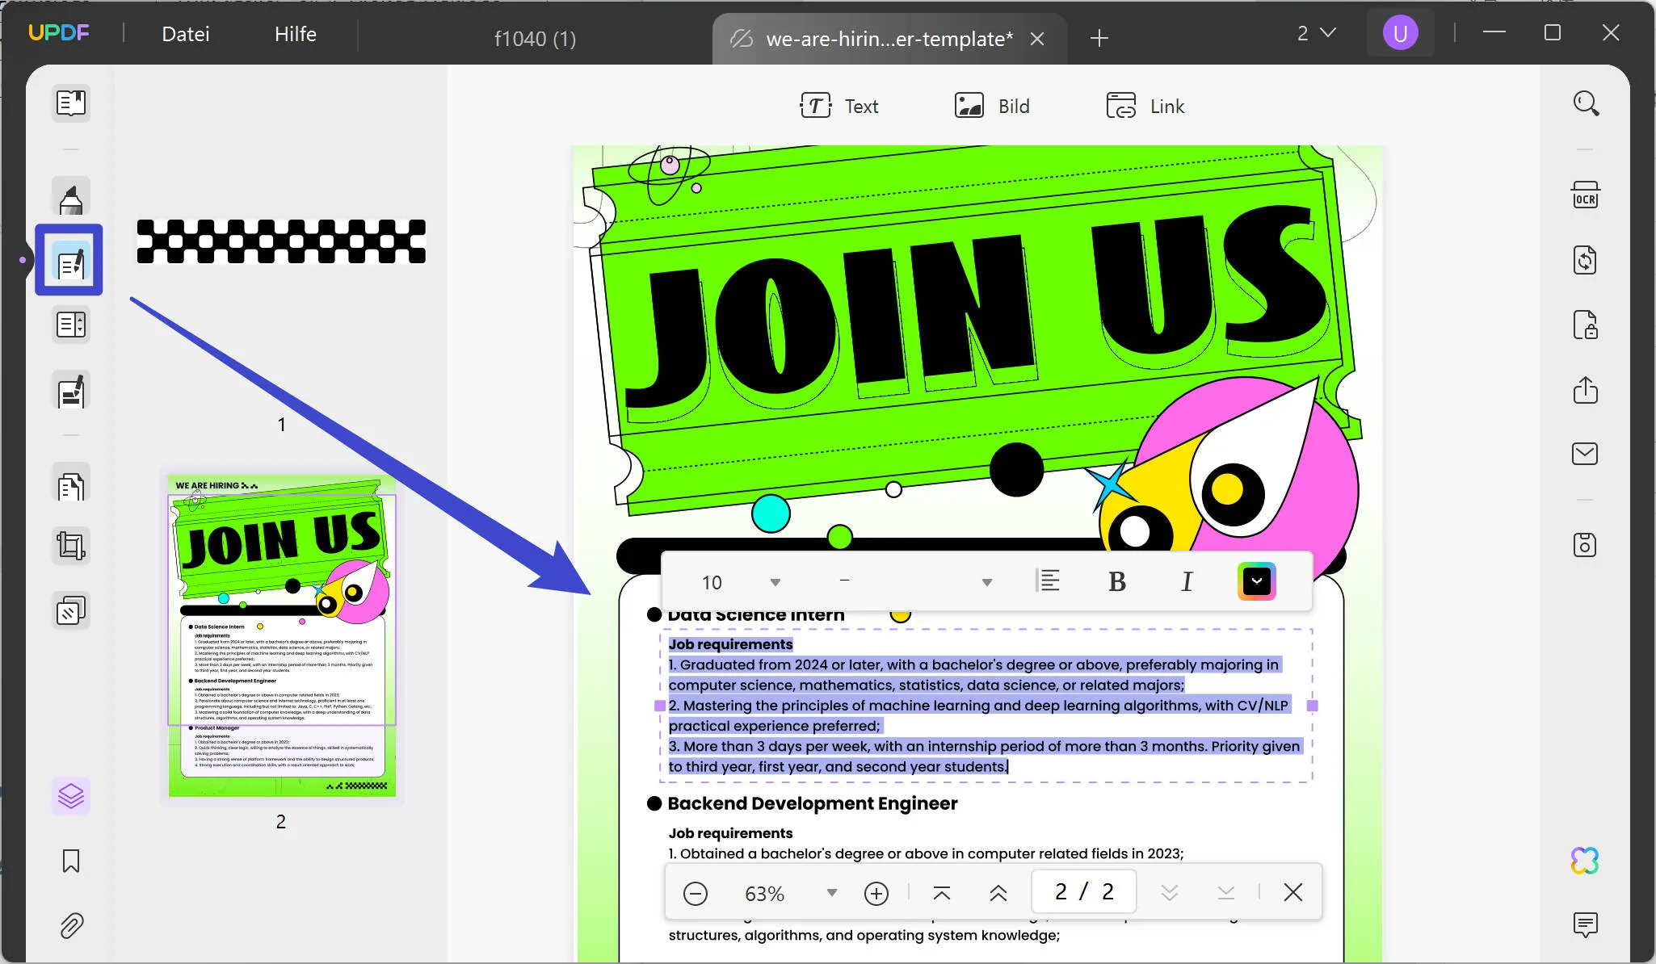1656x964 pixels.
Task: Click the Reader mode icon
Action: (71, 103)
